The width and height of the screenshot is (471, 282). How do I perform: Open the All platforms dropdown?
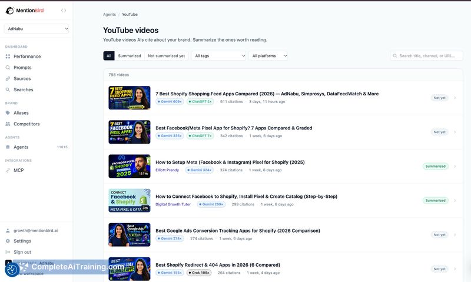point(268,56)
